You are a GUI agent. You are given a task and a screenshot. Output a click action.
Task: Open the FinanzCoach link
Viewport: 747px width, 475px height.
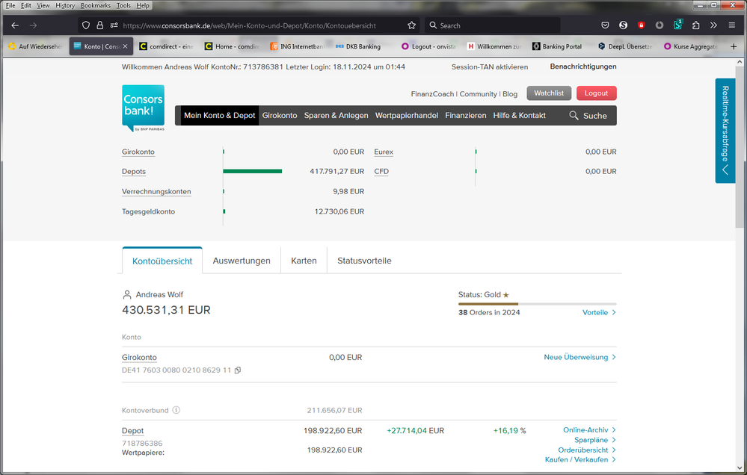click(433, 94)
